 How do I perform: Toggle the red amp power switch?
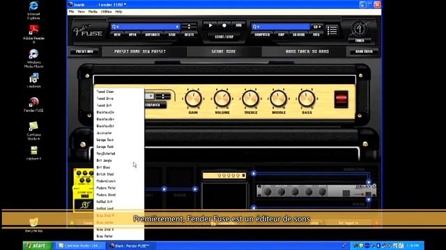click(341, 99)
